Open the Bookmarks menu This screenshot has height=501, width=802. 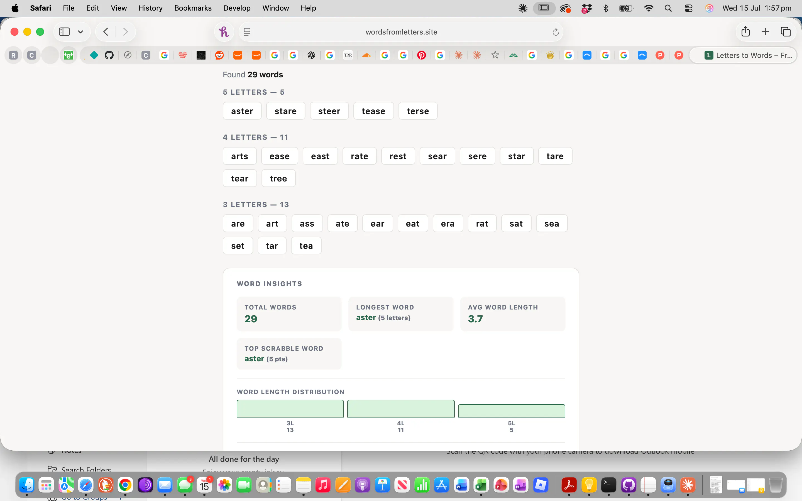point(193,8)
